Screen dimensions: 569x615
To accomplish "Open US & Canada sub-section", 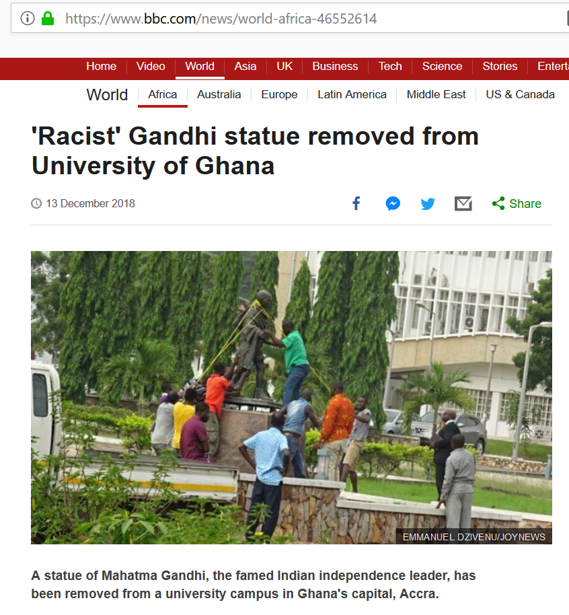I will point(520,94).
